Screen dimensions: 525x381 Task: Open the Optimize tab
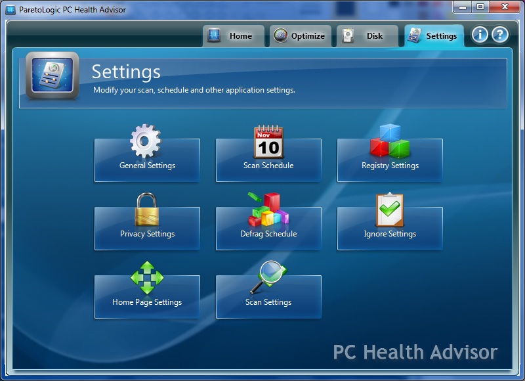301,36
